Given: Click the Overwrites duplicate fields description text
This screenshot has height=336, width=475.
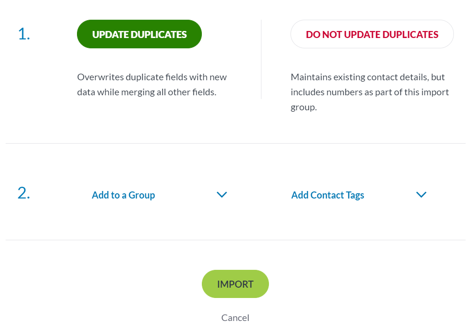Looking at the screenshot, I should (152, 84).
